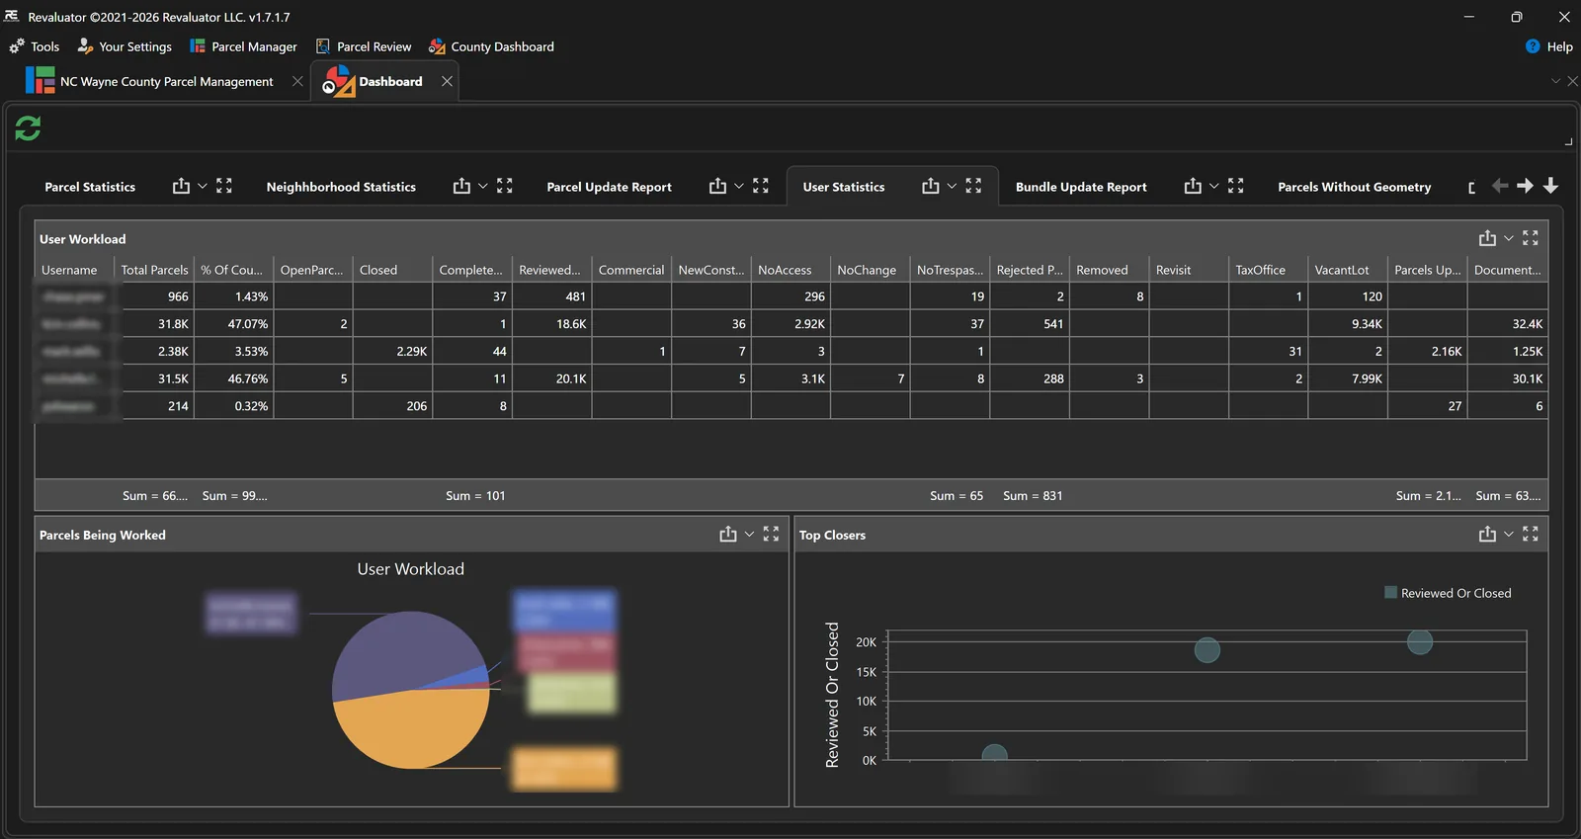This screenshot has width=1581, height=839.
Task: Maximize the Bundle Update Report tab
Action: 1236,186
